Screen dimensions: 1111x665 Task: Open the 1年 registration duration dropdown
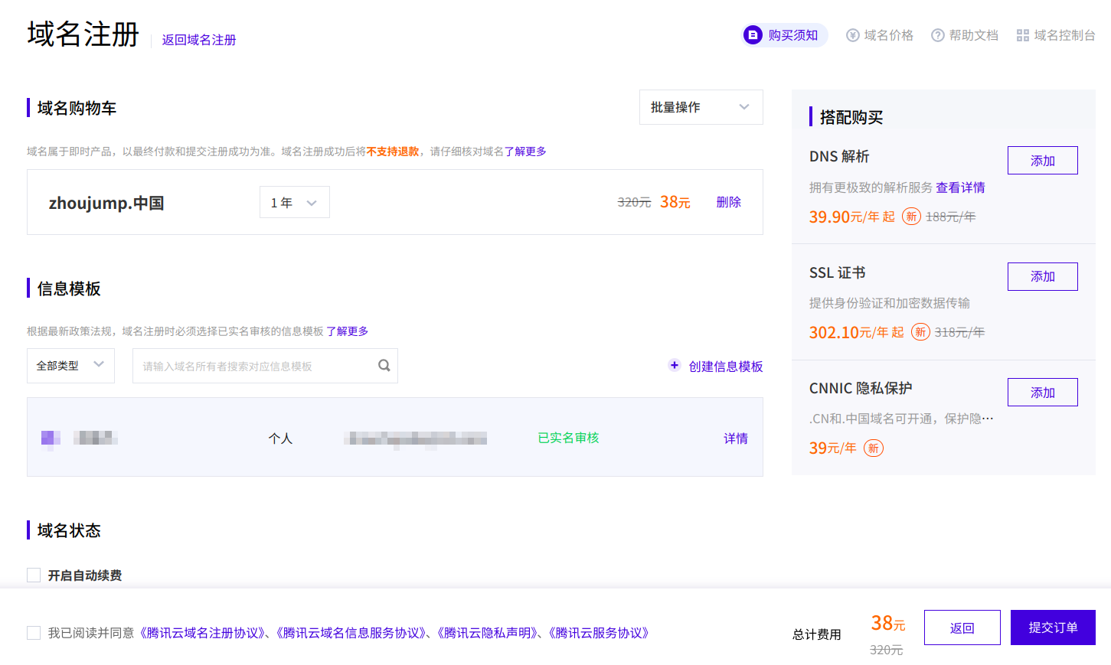(294, 202)
